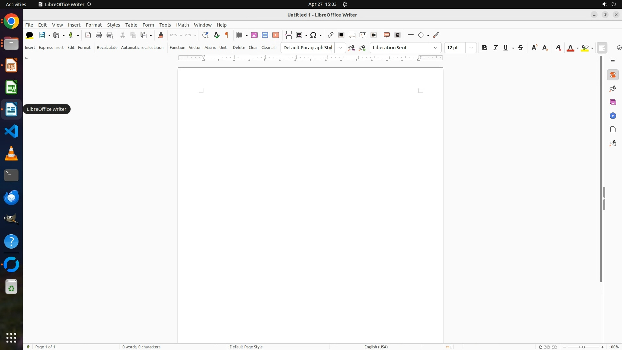Click Insert Hyperlink icon
This screenshot has height=350, width=622.
pos(330,35)
